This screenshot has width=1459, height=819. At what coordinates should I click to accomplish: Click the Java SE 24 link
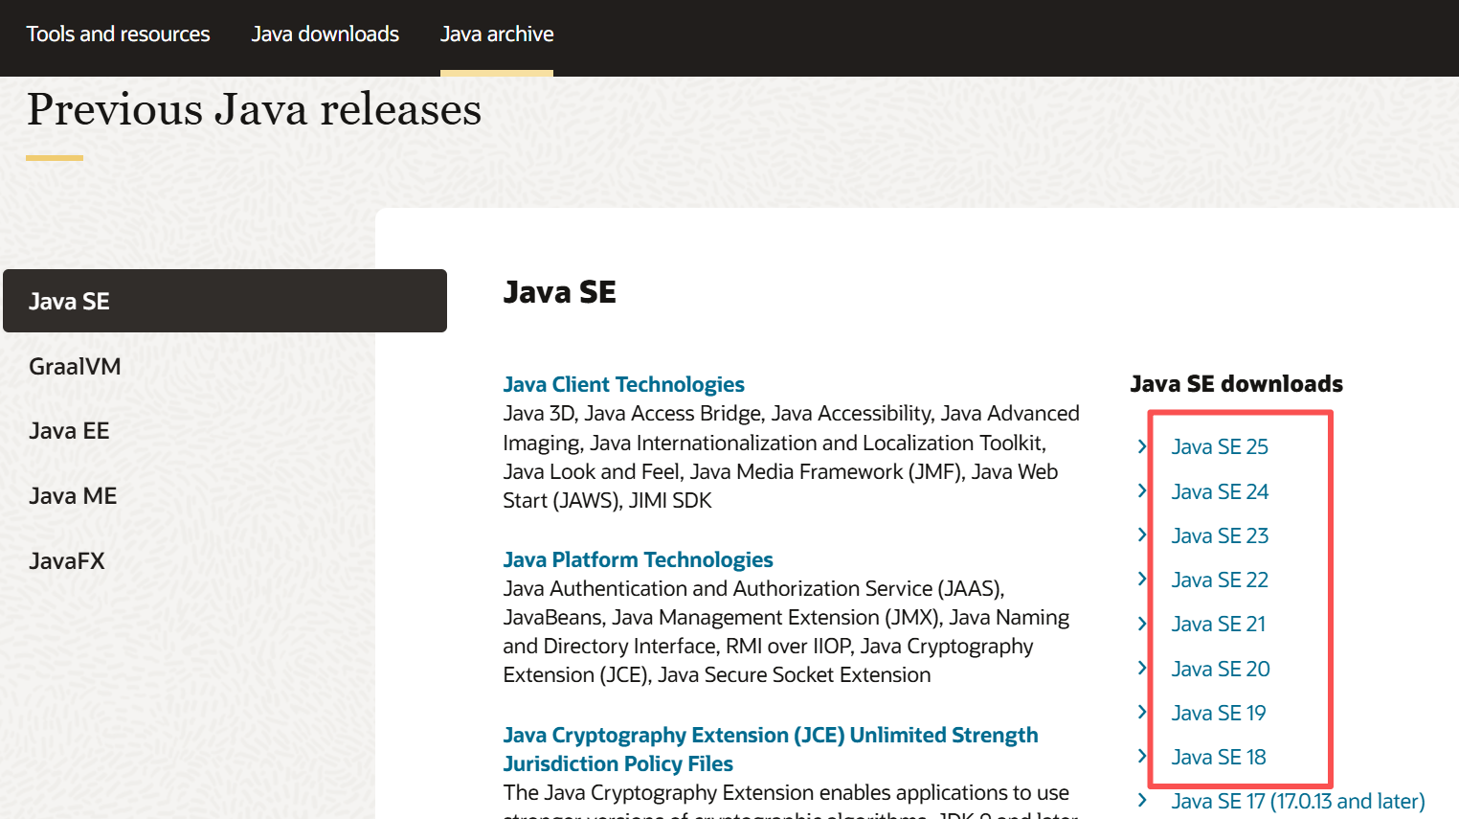[1219, 492]
